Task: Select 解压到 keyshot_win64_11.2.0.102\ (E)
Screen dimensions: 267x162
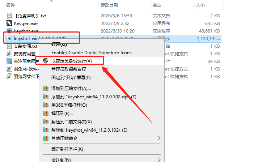Action: [x=89, y=130]
